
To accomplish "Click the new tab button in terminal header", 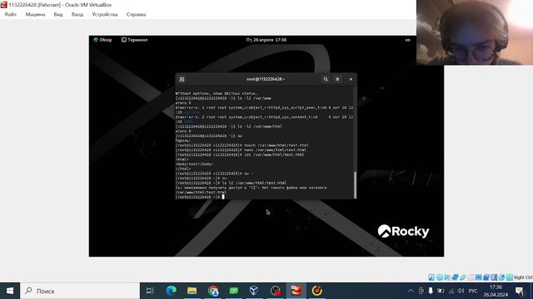I will [x=182, y=80].
